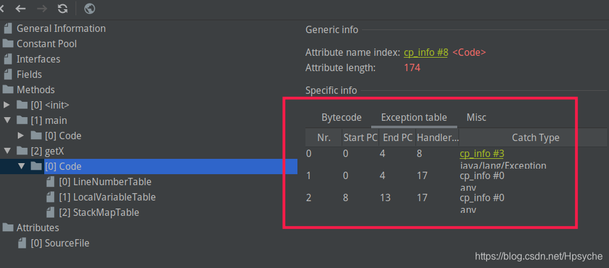Click the <init> method folder icon
The image size is (609, 268).
point(22,105)
